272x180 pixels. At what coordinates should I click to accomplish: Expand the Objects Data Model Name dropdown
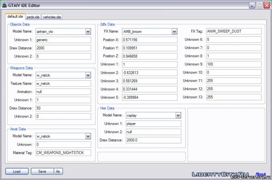(88, 32)
